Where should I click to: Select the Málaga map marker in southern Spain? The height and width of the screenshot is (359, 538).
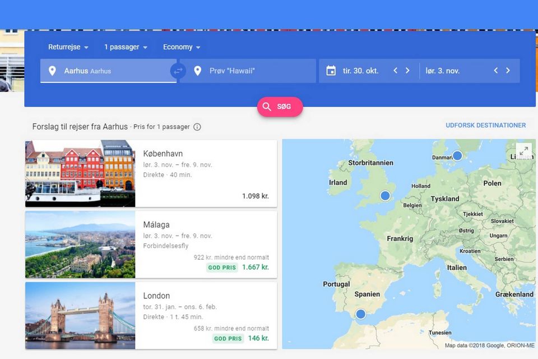[360, 314]
